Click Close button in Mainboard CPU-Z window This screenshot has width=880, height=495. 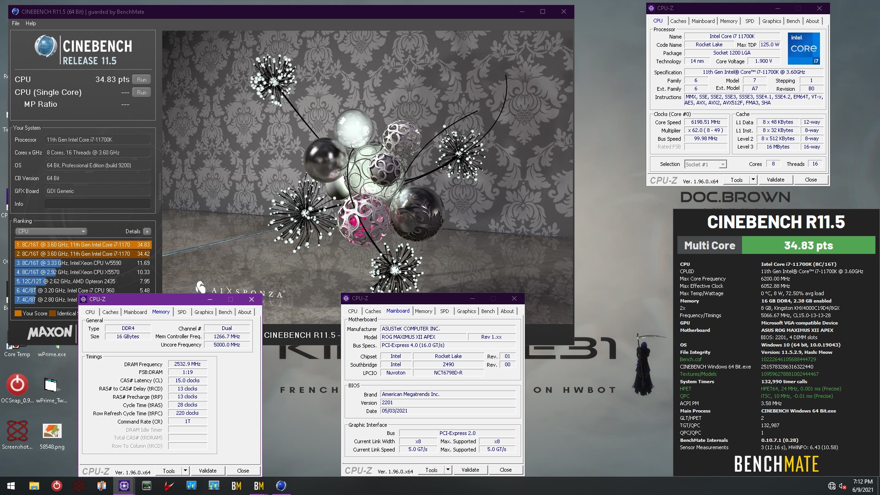(x=505, y=470)
